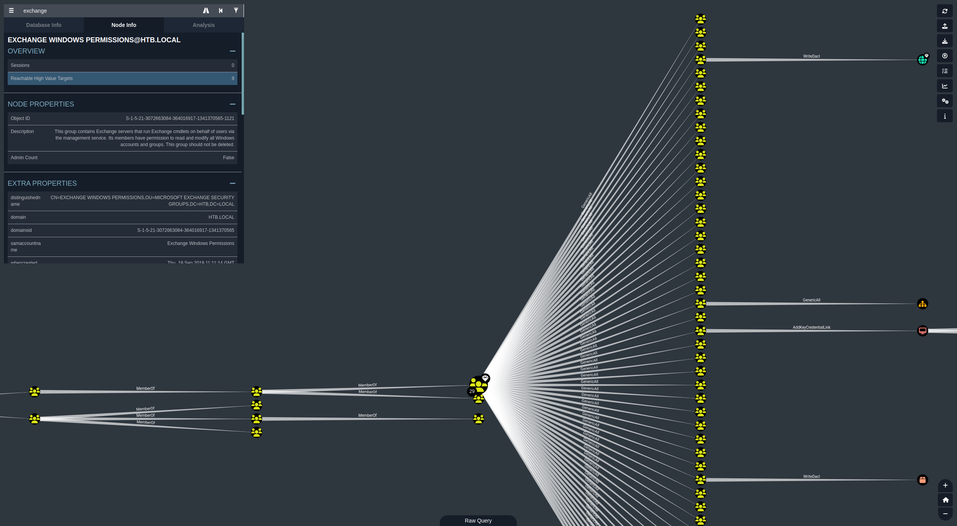The image size is (957, 526).
Task: Click the EXCHANGE WINDOWS PERMISSIONS@HTB.LOCAL title
Action: tap(94, 40)
